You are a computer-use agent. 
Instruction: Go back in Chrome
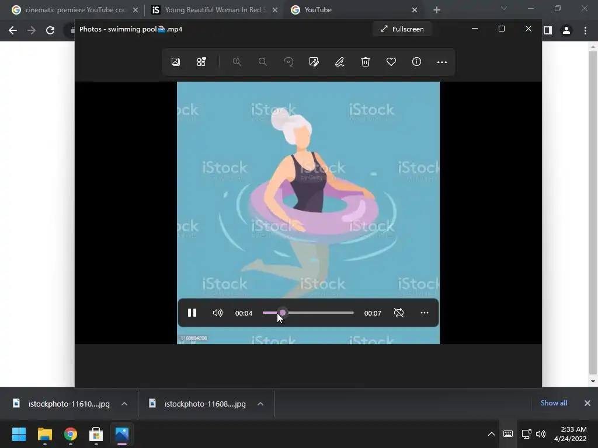coord(13,30)
